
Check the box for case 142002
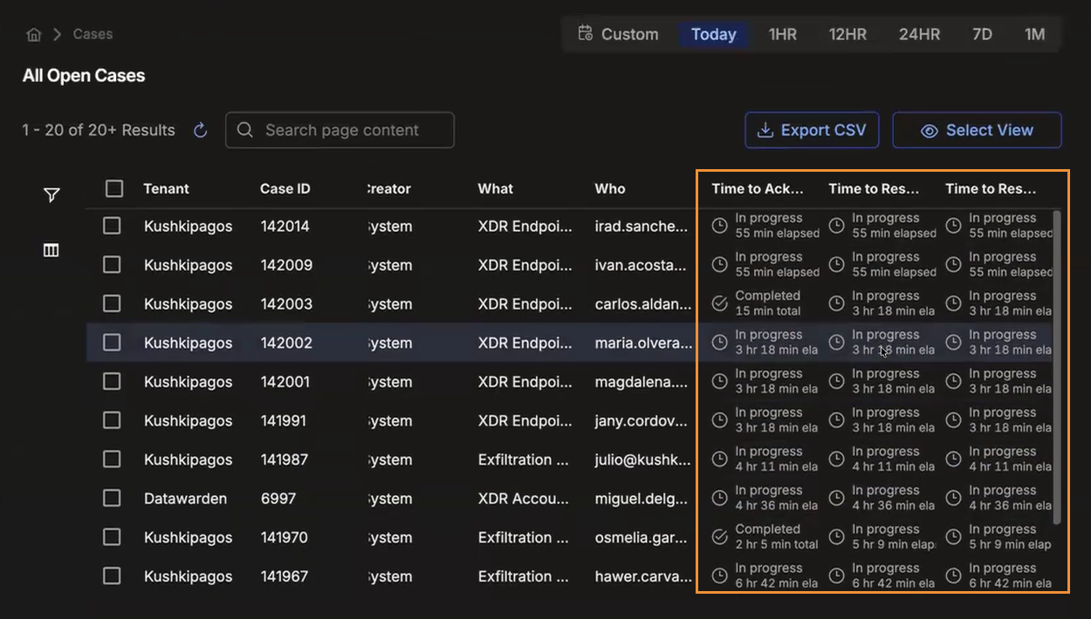point(112,343)
